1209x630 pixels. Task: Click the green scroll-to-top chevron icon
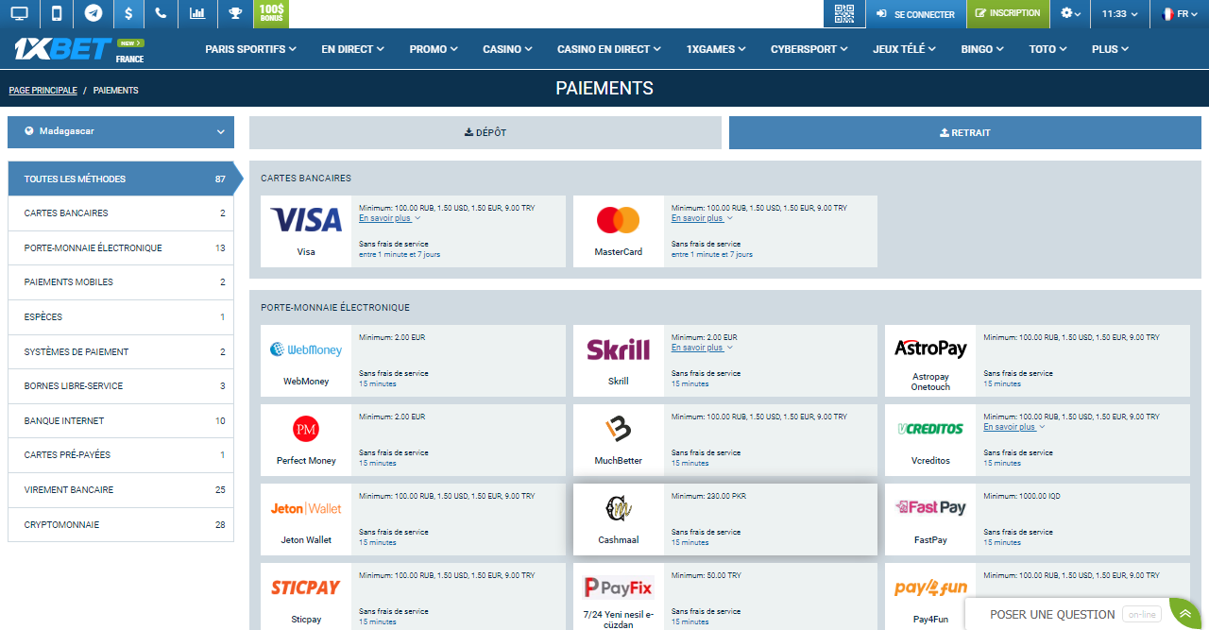(1185, 614)
